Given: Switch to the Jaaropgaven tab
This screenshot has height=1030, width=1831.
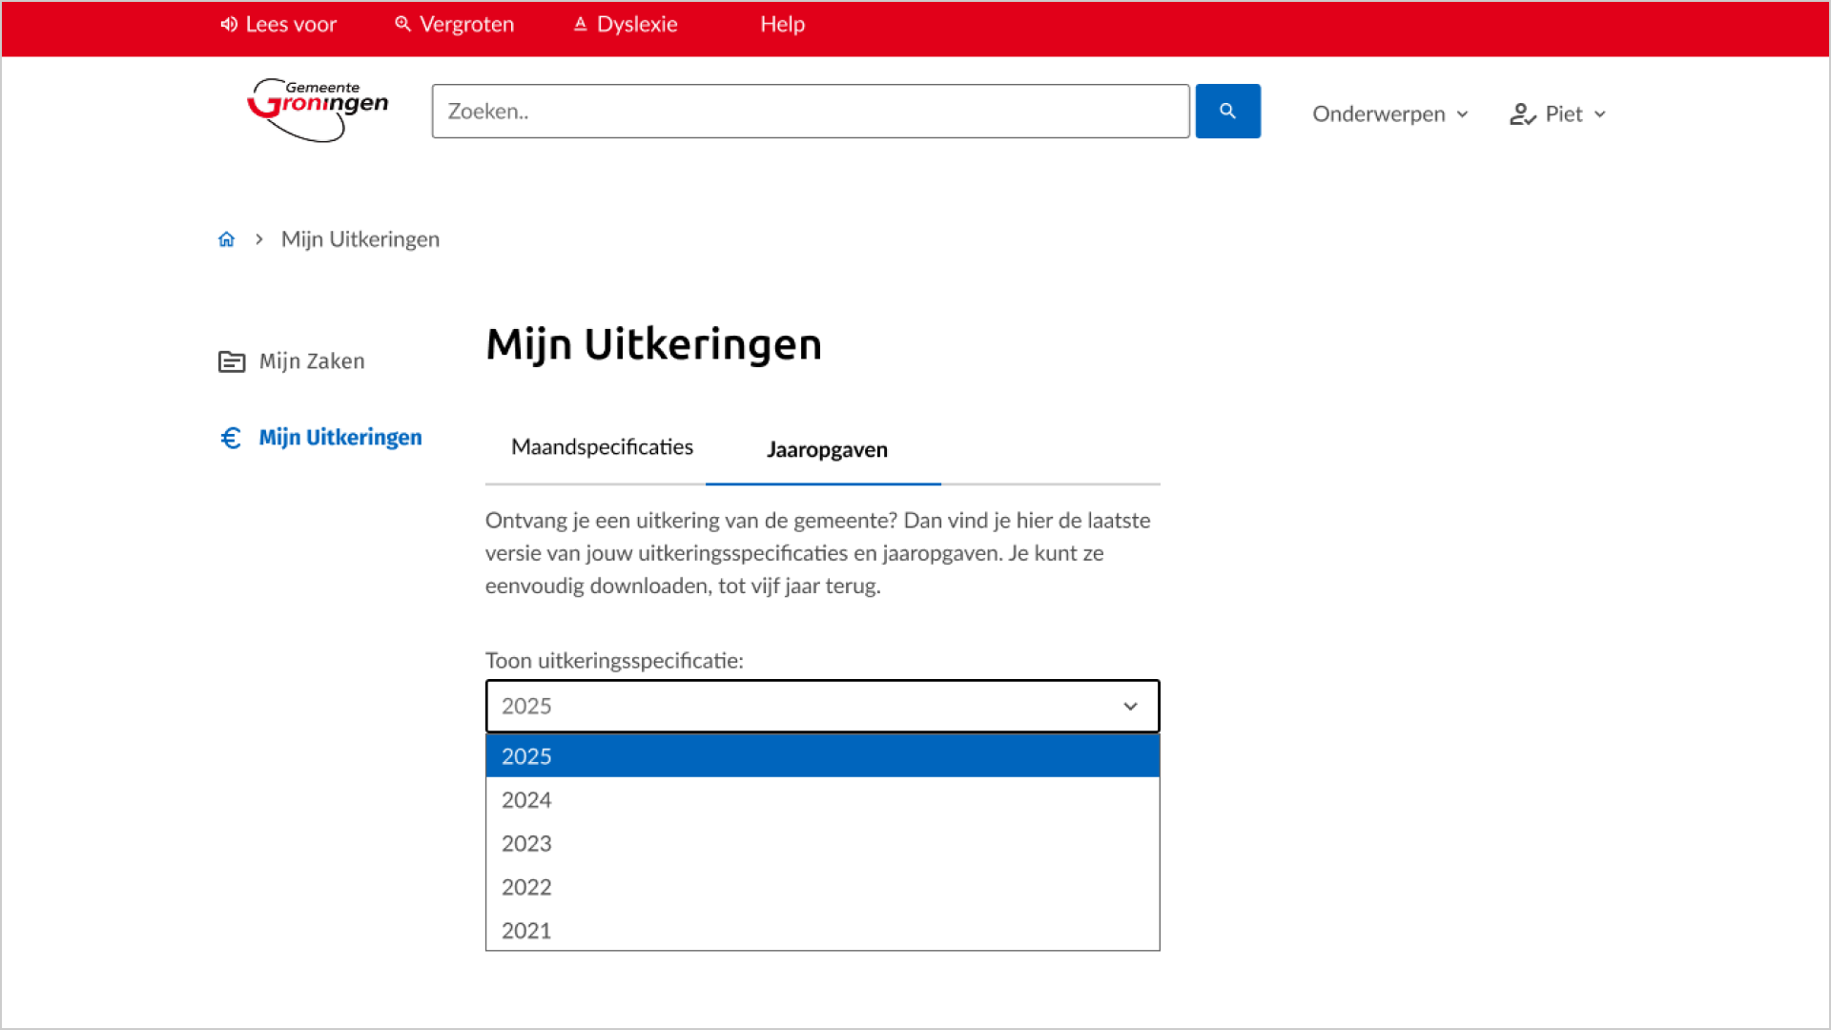Looking at the screenshot, I should pos(827,450).
